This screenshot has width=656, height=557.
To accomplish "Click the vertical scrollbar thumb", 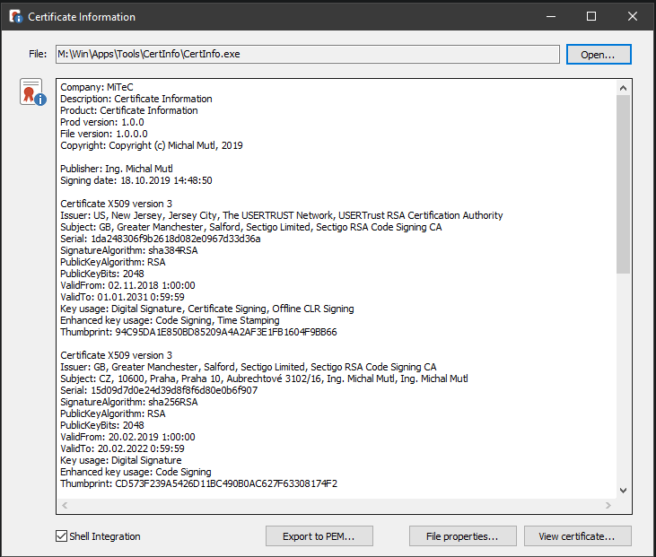I will pyautogui.click(x=623, y=184).
